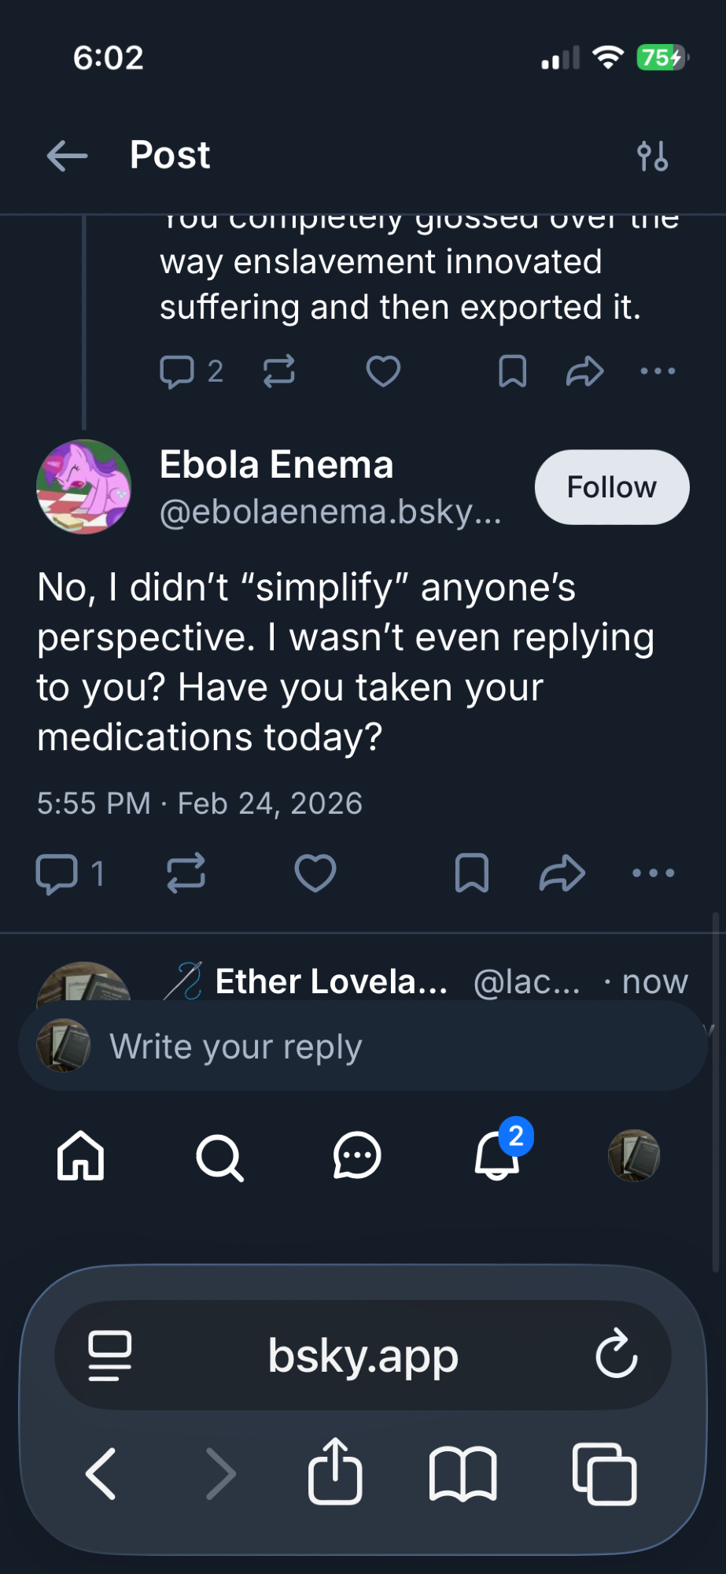Open the Chat messages tab
The width and height of the screenshot is (726, 1574).
pos(357,1156)
